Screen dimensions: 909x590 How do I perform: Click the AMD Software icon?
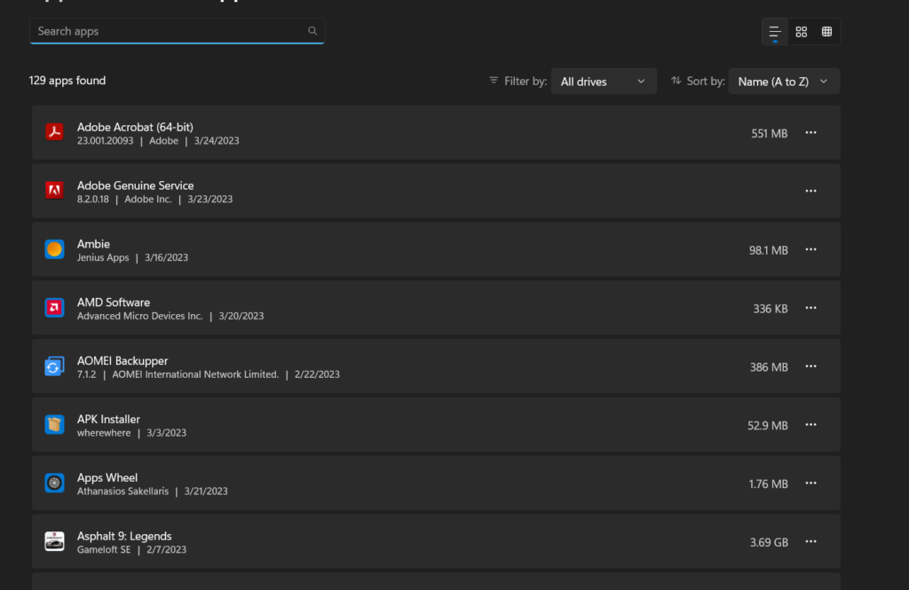click(54, 308)
